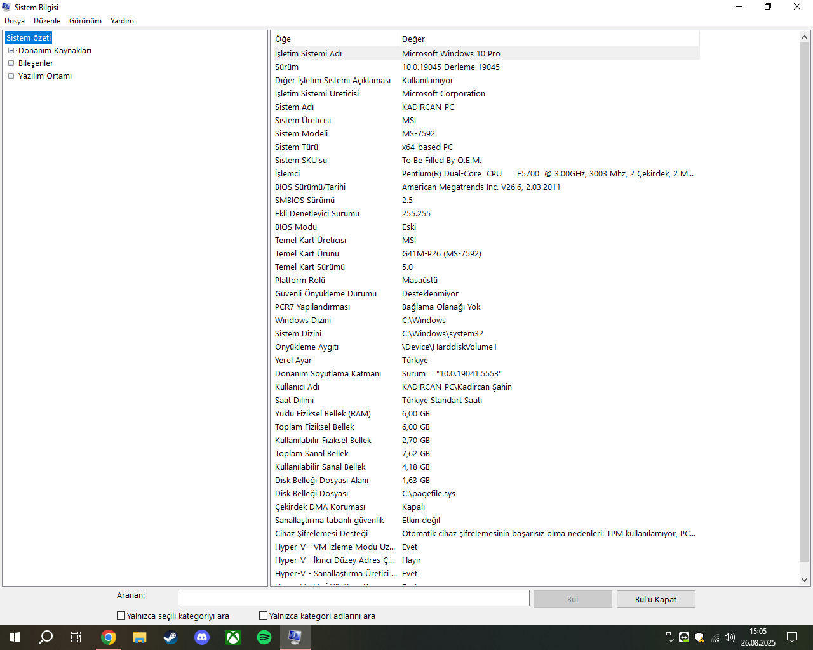
Task: Click the Windows Security shield tray icon
Action: coord(699,637)
